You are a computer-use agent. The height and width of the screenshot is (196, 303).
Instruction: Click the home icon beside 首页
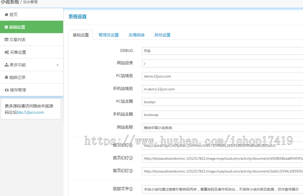point(6,14)
